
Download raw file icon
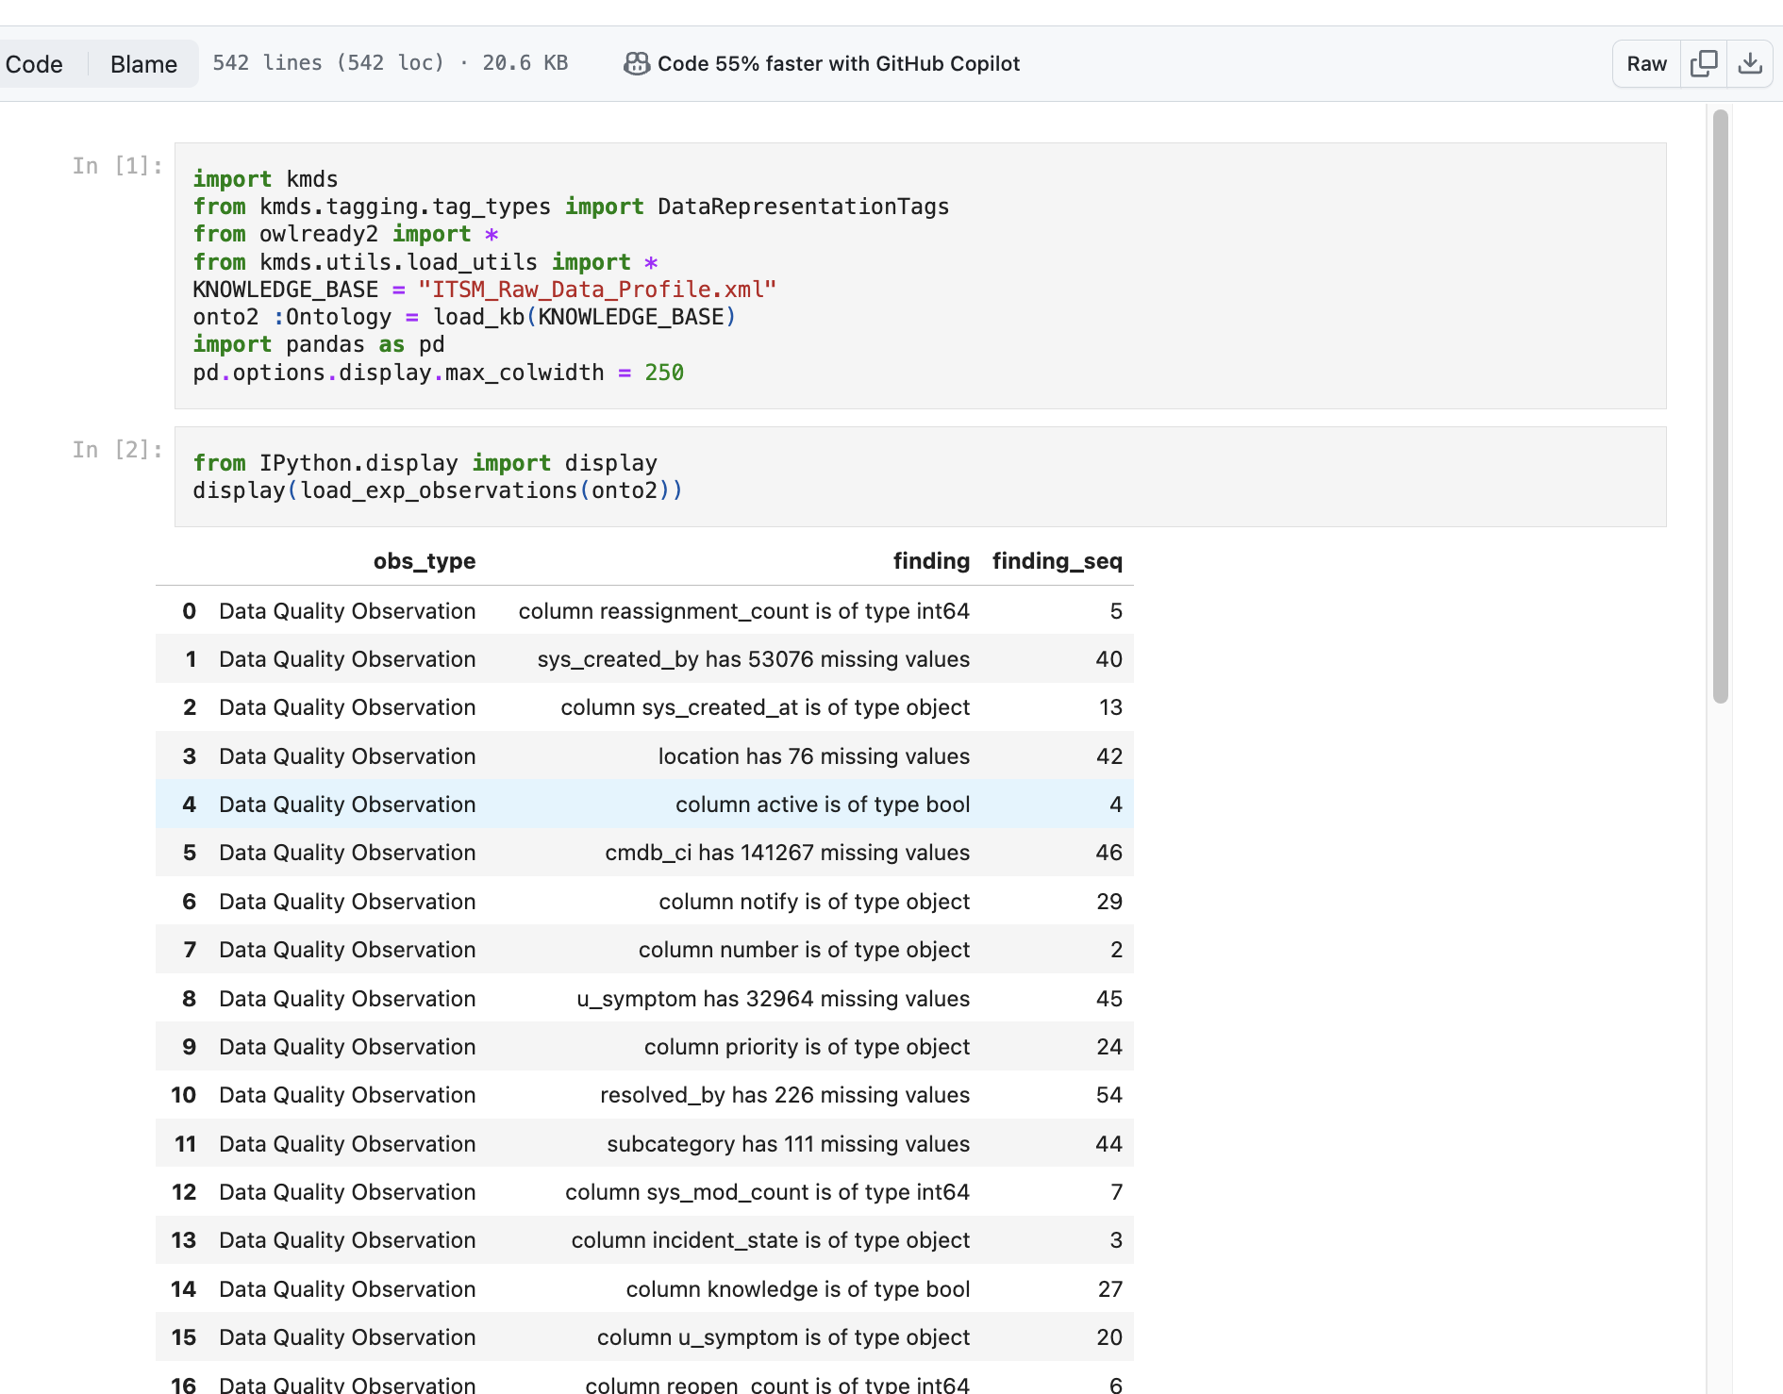click(x=1750, y=63)
